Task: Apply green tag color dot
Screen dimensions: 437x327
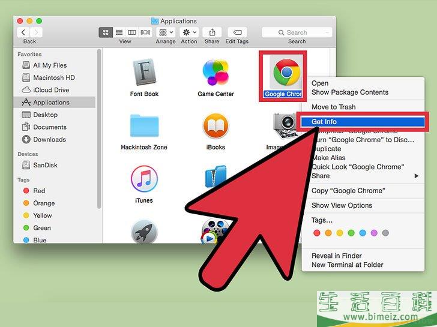Action: [351, 233]
